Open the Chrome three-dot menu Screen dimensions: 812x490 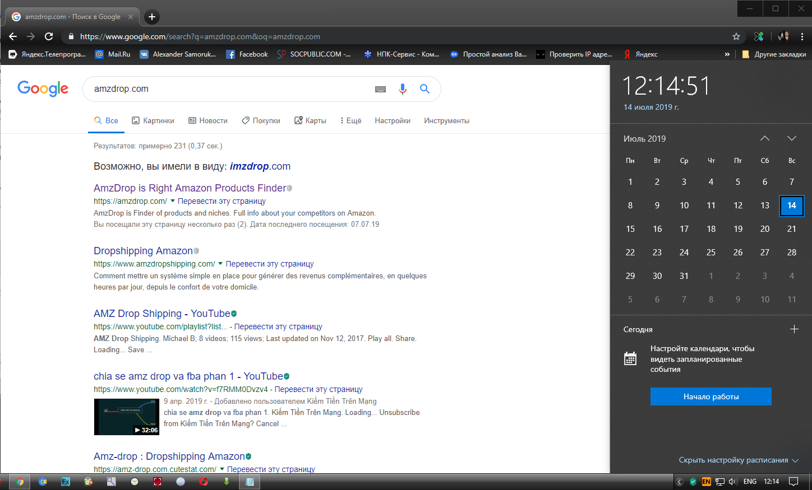click(802, 36)
